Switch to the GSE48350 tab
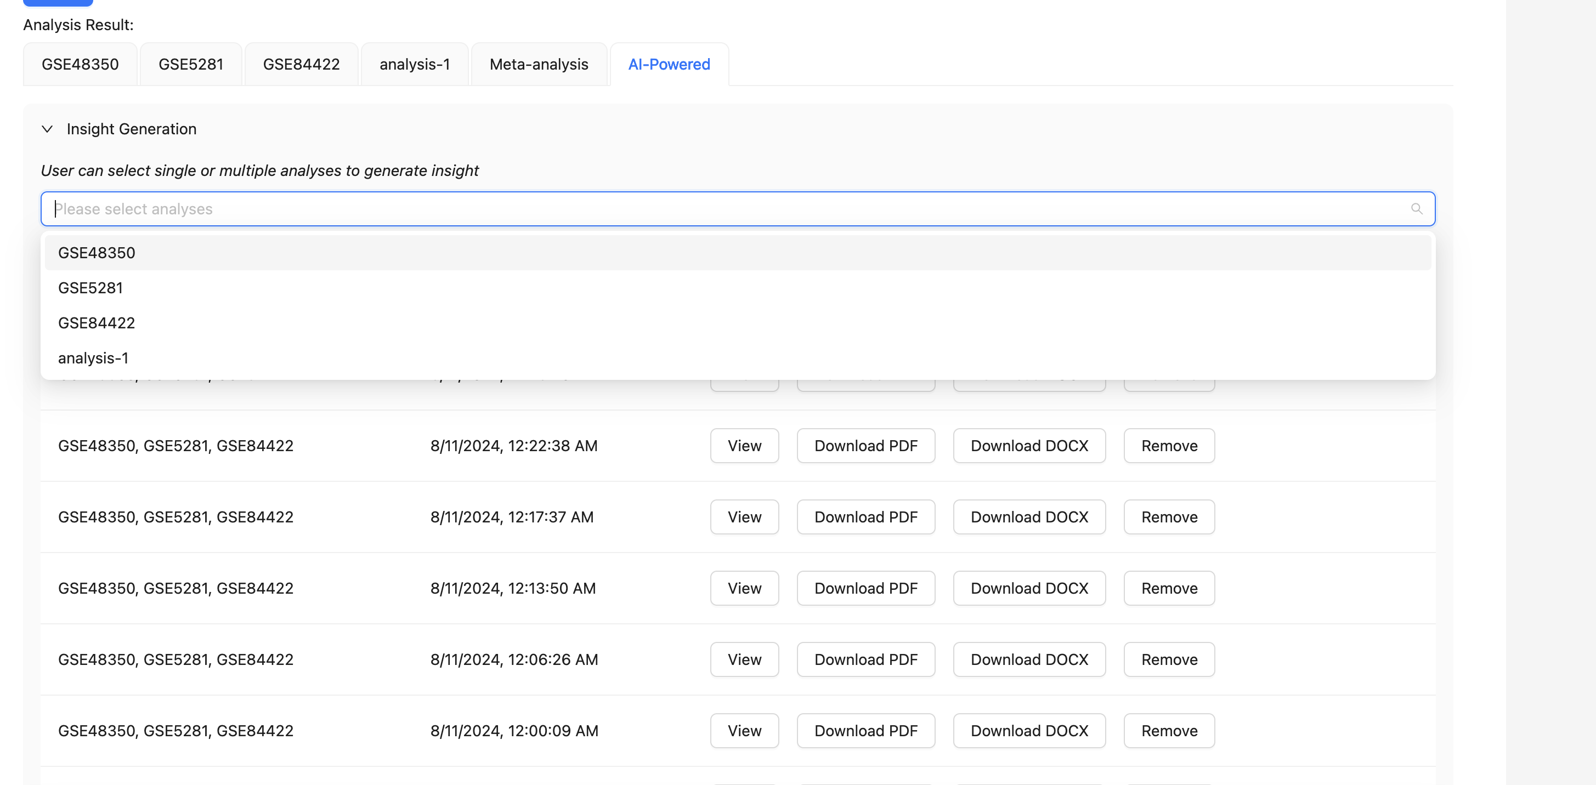The width and height of the screenshot is (1596, 785). pyautogui.click(x=80, y=64)
